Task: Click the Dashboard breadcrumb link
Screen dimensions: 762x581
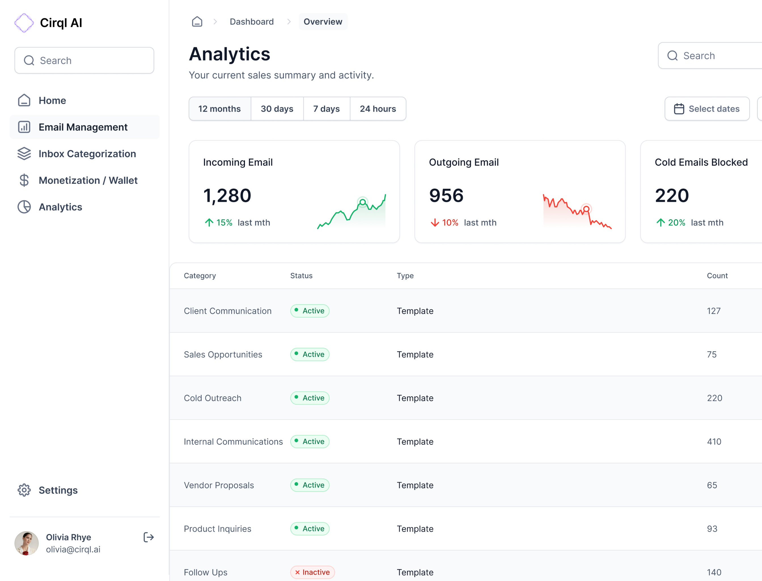Action: (251, 22)
